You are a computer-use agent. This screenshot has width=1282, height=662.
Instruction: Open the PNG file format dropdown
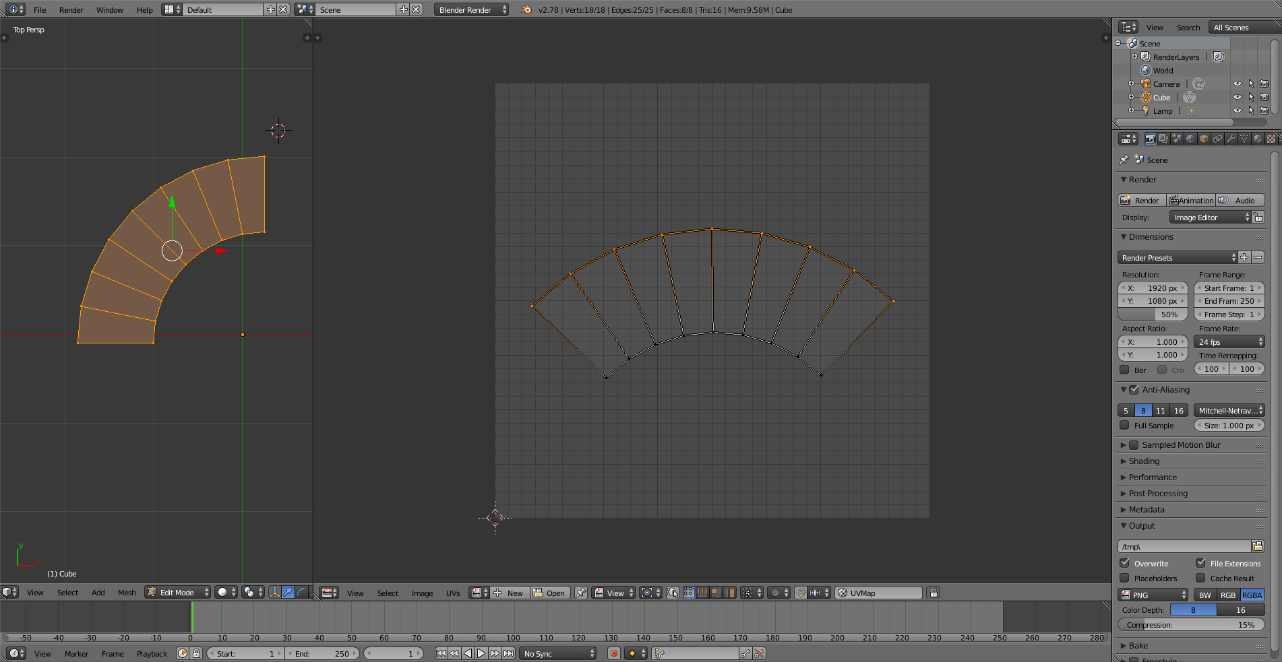coord(1153,595)
